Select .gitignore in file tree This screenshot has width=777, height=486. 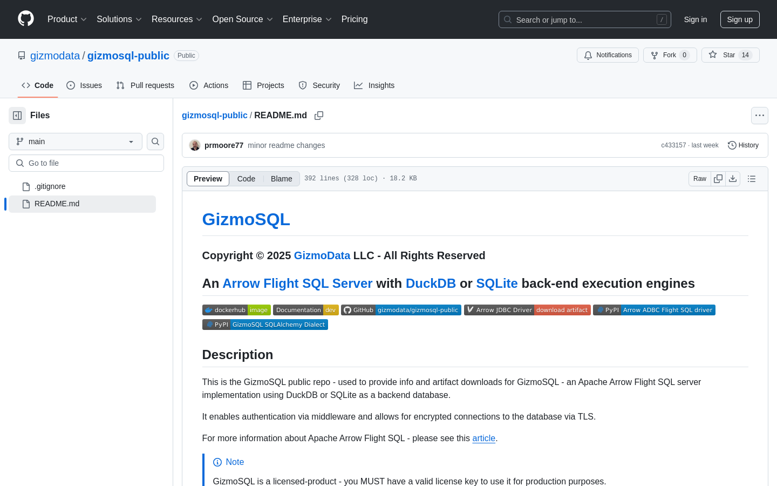82,186
